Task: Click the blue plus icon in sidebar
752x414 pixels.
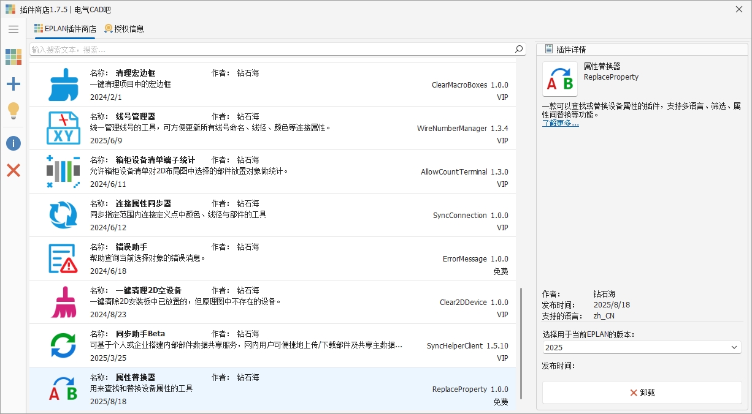Action: click(13, 85)
